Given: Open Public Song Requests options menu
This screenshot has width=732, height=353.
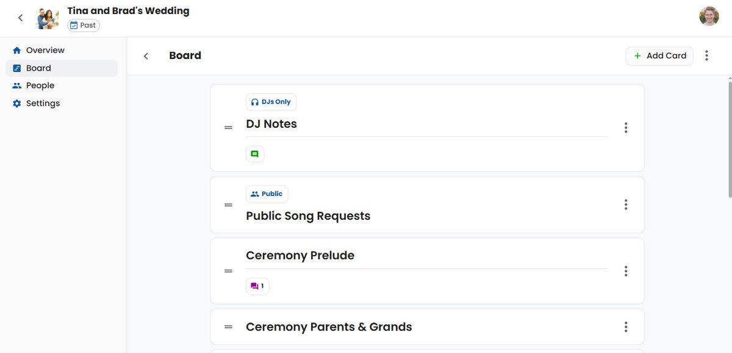Looking at the screenshot, I should pos(626,205).
